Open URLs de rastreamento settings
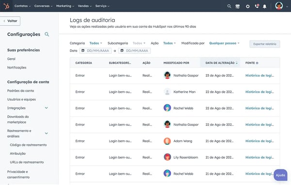The height and width of the screenshot is (185, 291). [27, 162]
